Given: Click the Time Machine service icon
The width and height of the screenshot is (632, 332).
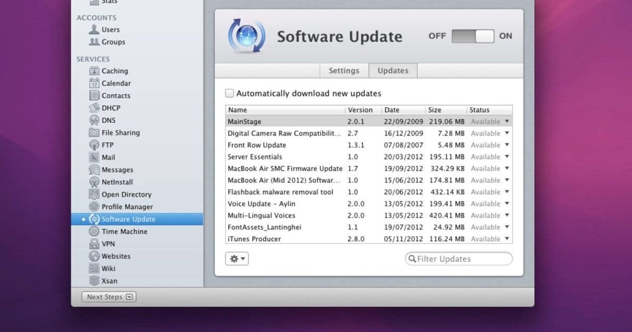Looking at the screenshot, I should [x=94, y=231].
